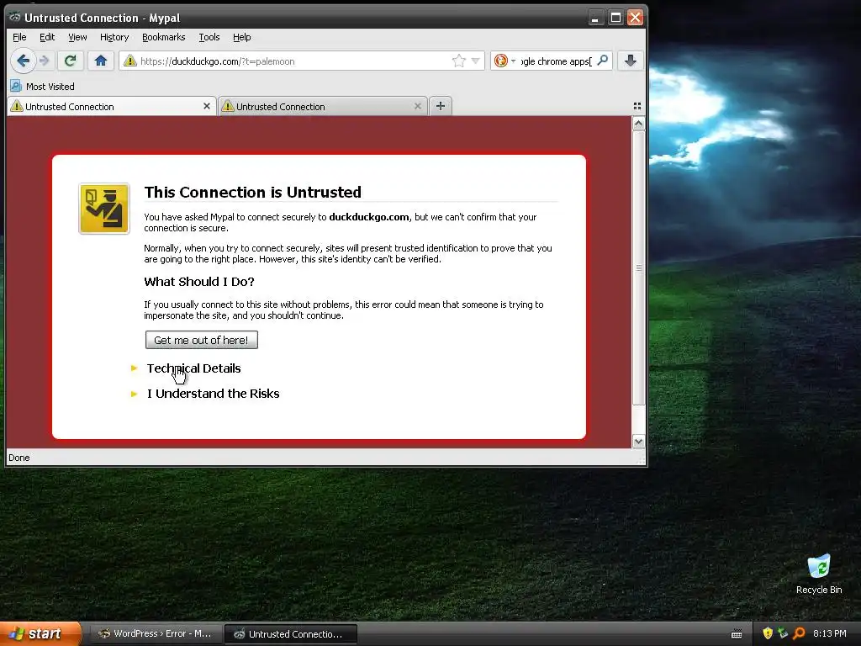
Task: Click the Get me out of here! button
Action: coord(202,340)
